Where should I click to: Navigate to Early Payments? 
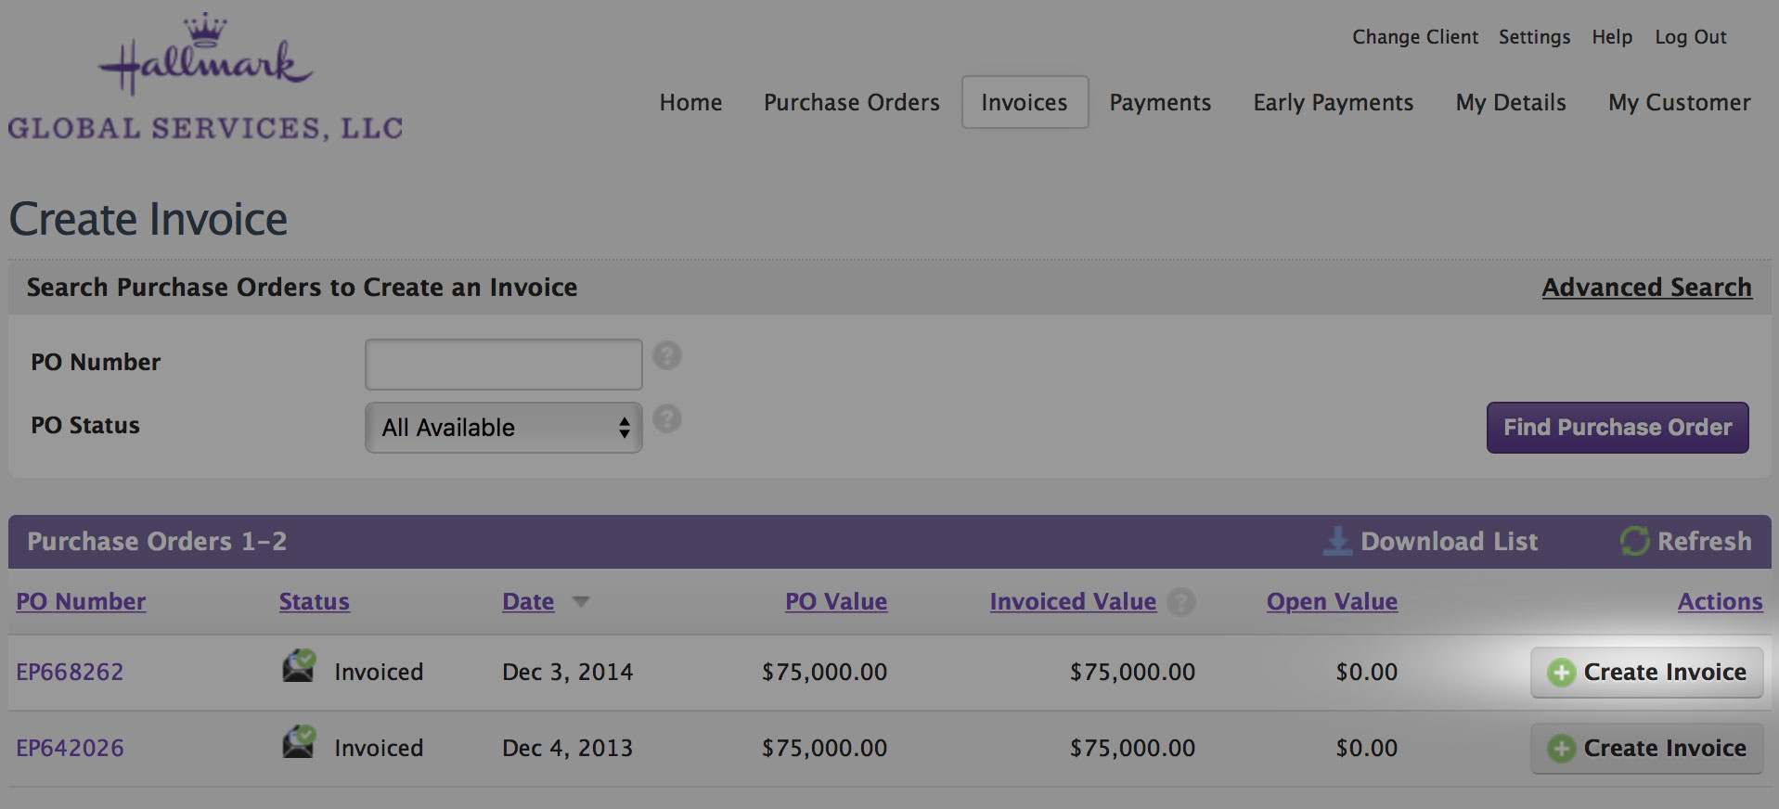(x=1334, y=102)
